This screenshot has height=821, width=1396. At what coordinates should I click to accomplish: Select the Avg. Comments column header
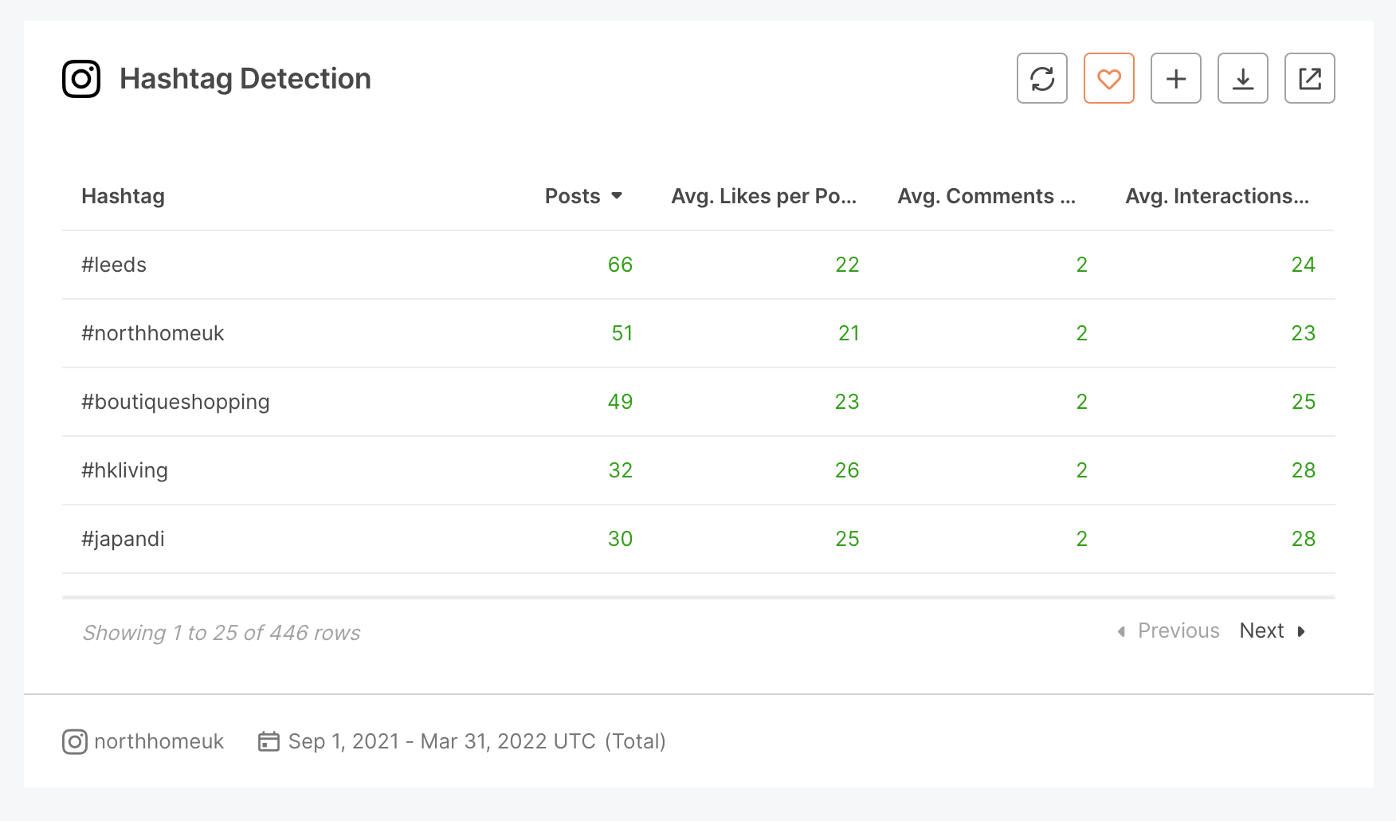point(987,196)
